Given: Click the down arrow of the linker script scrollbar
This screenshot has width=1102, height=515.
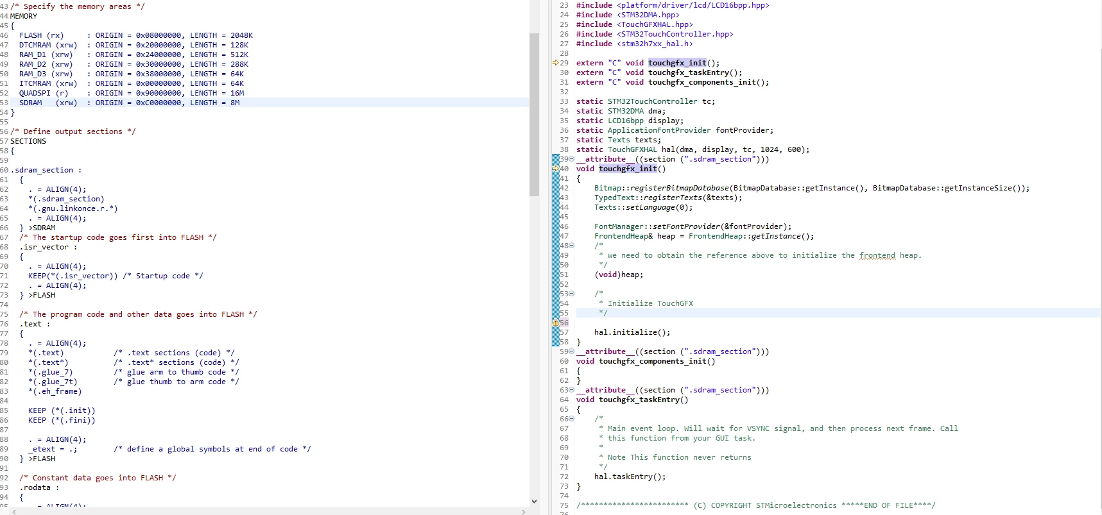Looking at the screenshot, I should (534, 502).
